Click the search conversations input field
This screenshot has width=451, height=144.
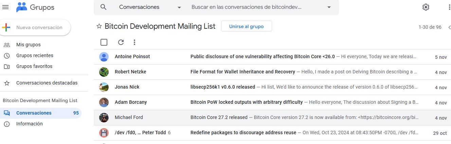coord(255,7)
